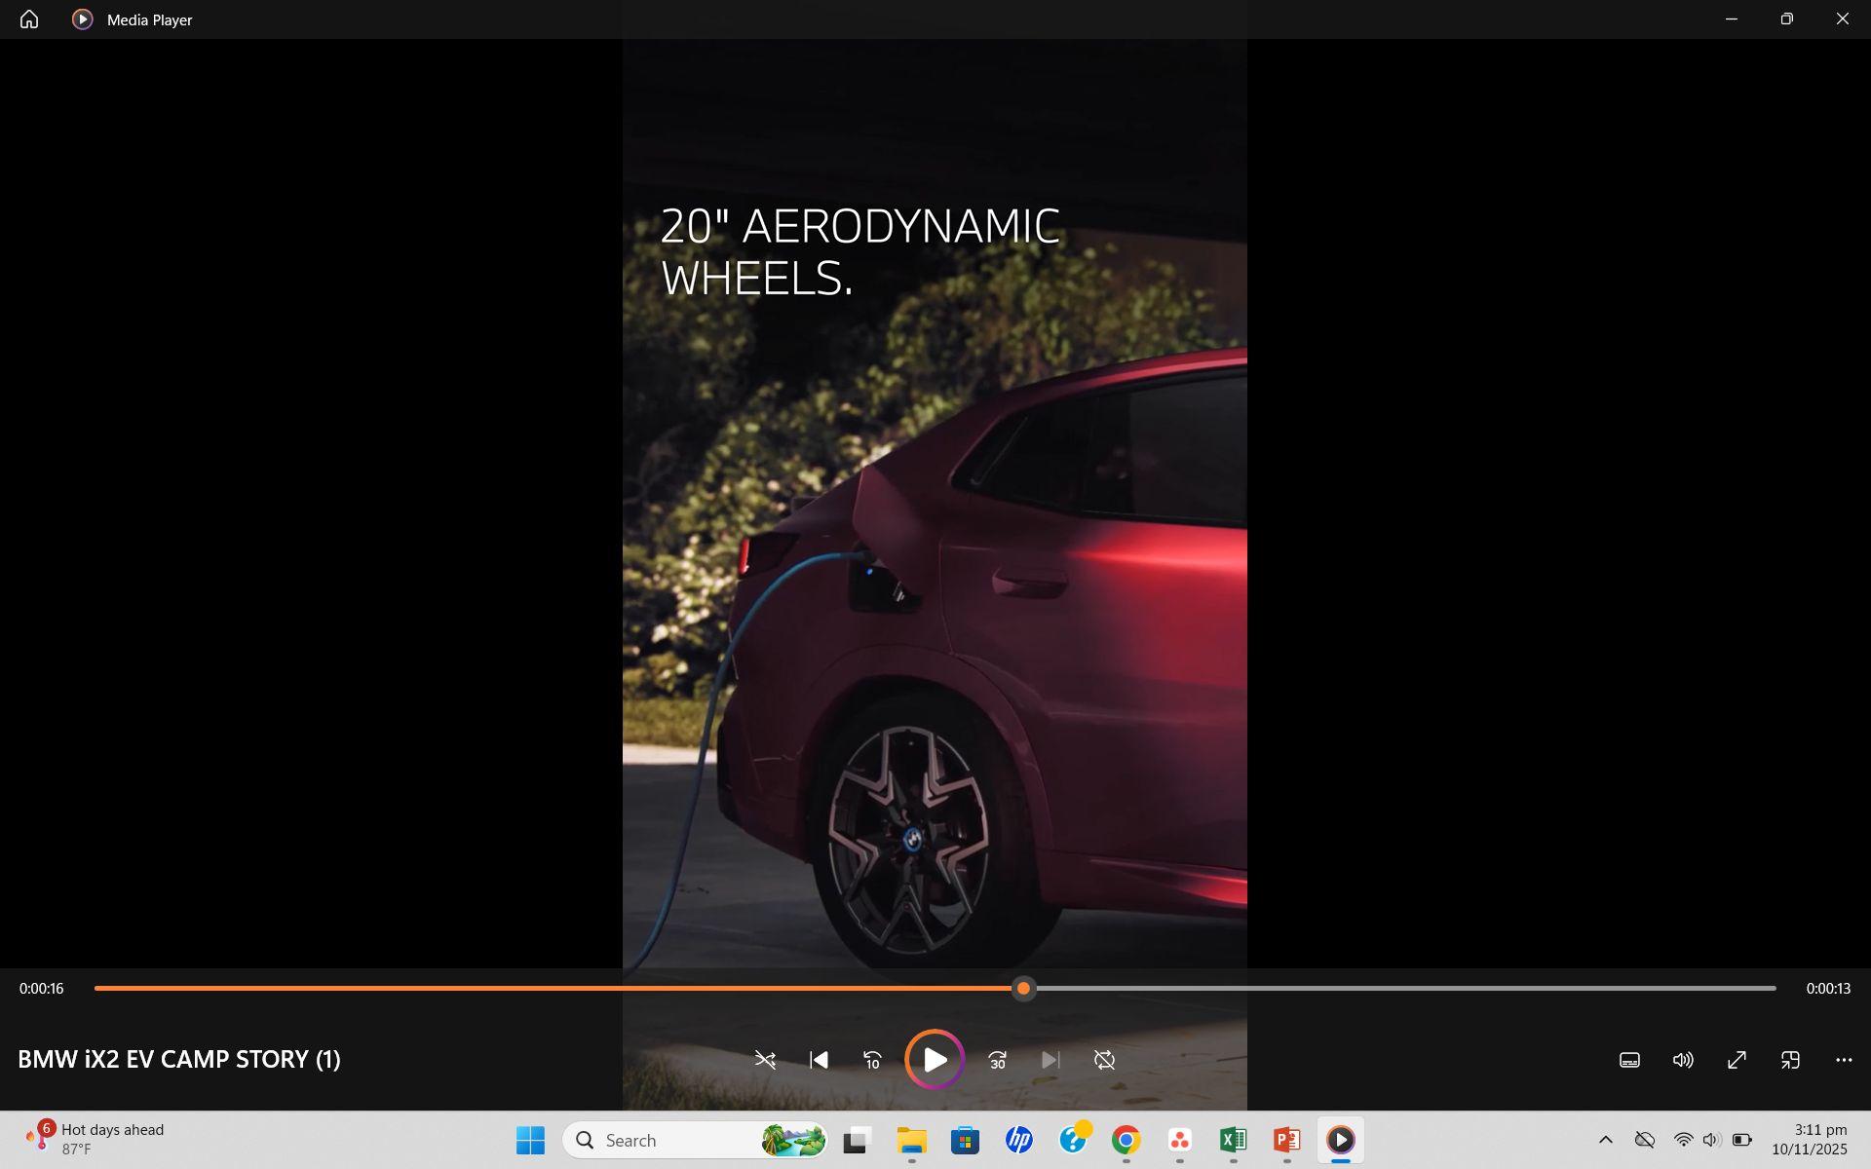1871x1169 pixels.
Task: Open the clock and date flyout
Action: tap(1809, 1140)
